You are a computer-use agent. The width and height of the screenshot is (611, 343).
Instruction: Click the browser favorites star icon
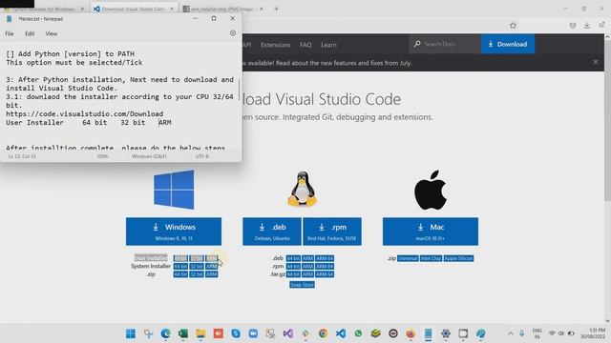pyautogui.click(x=513, y=26)
